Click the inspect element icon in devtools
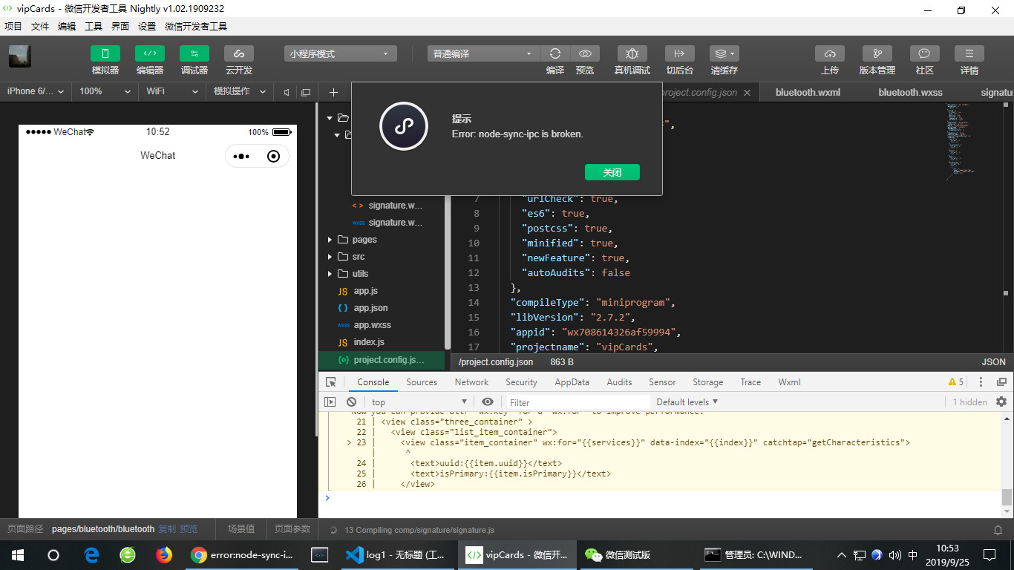 pyautogui.click(x=331, y=382)
